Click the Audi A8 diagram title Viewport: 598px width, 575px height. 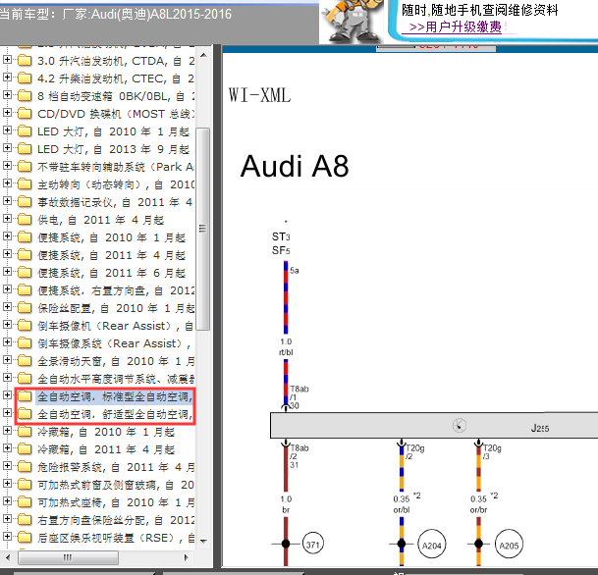click(295, 167)
